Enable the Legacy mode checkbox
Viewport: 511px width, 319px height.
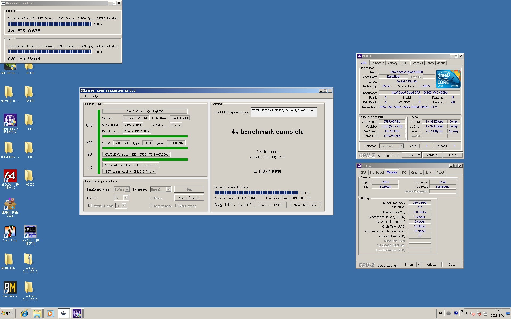151,205
